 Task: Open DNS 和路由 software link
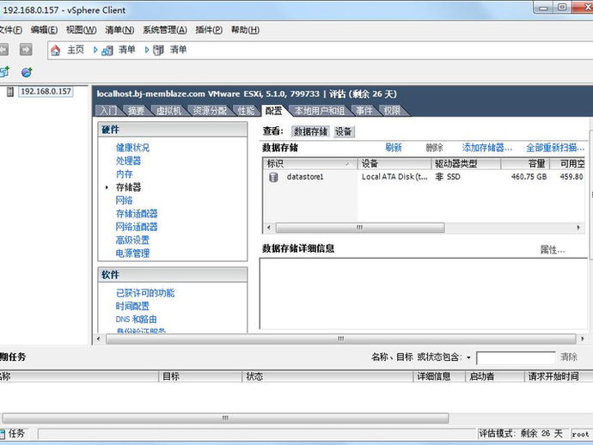coord(137,320)
